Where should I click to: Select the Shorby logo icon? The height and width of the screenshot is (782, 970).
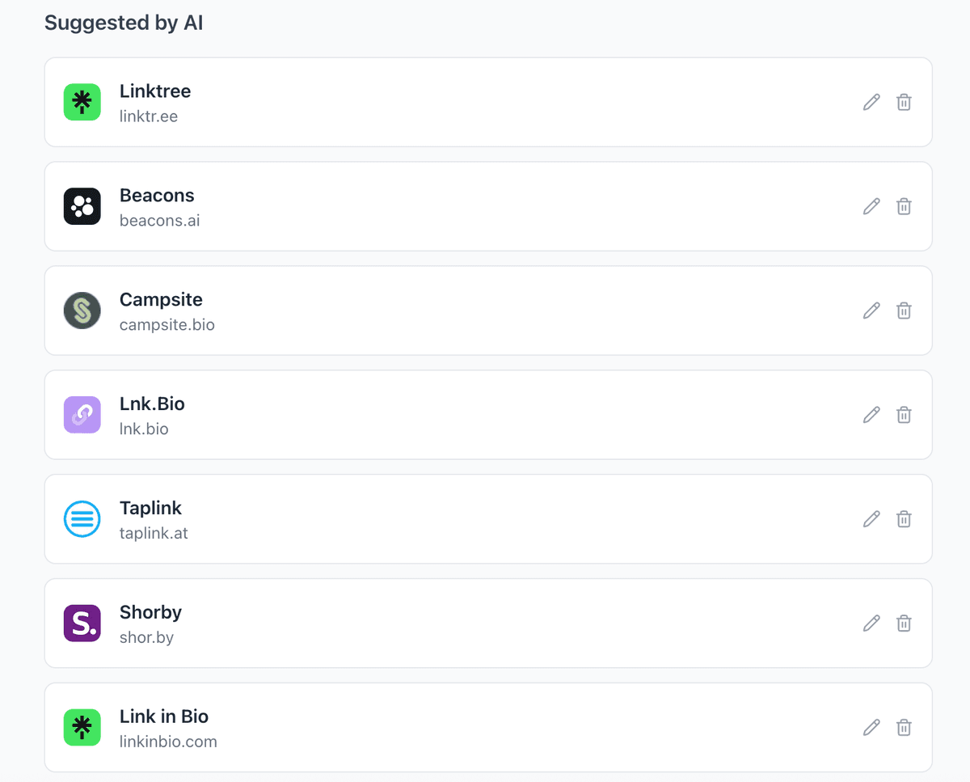pos(82,623)
